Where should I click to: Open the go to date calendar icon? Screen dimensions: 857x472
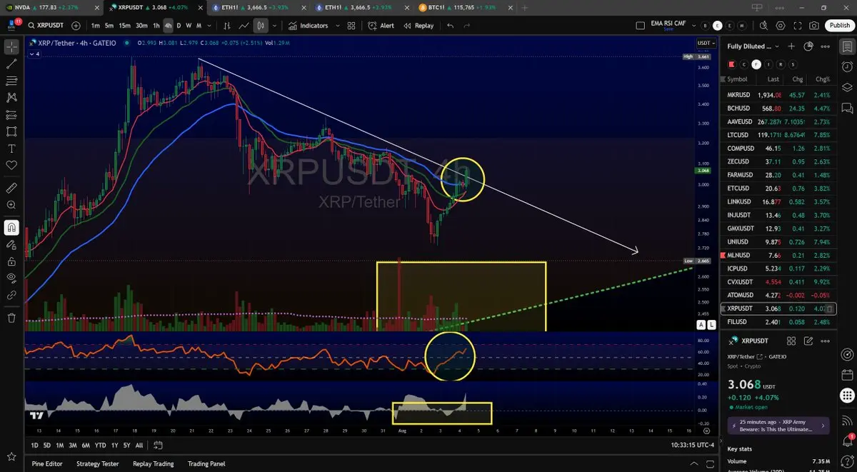click(x=159, y=445)
